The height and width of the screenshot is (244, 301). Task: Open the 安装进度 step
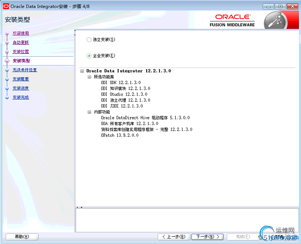point(21,88)
